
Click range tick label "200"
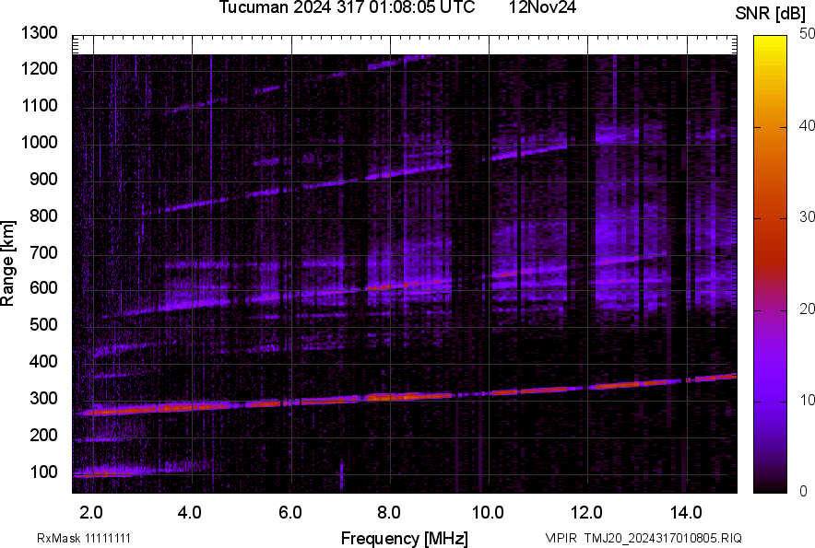tap(43, 435)
